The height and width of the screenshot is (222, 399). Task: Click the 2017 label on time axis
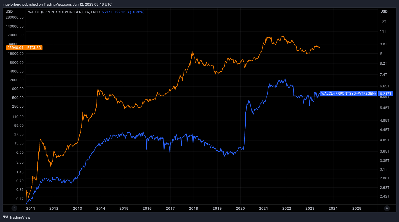[x=170, y=209]
